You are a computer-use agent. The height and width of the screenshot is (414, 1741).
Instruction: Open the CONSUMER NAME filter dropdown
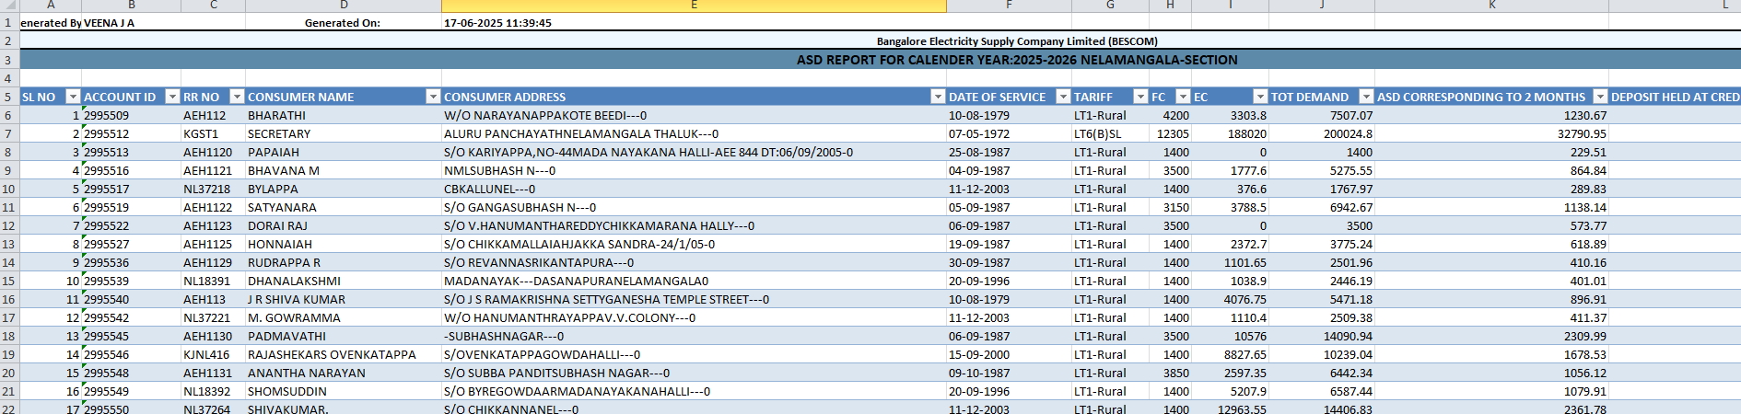433,97
